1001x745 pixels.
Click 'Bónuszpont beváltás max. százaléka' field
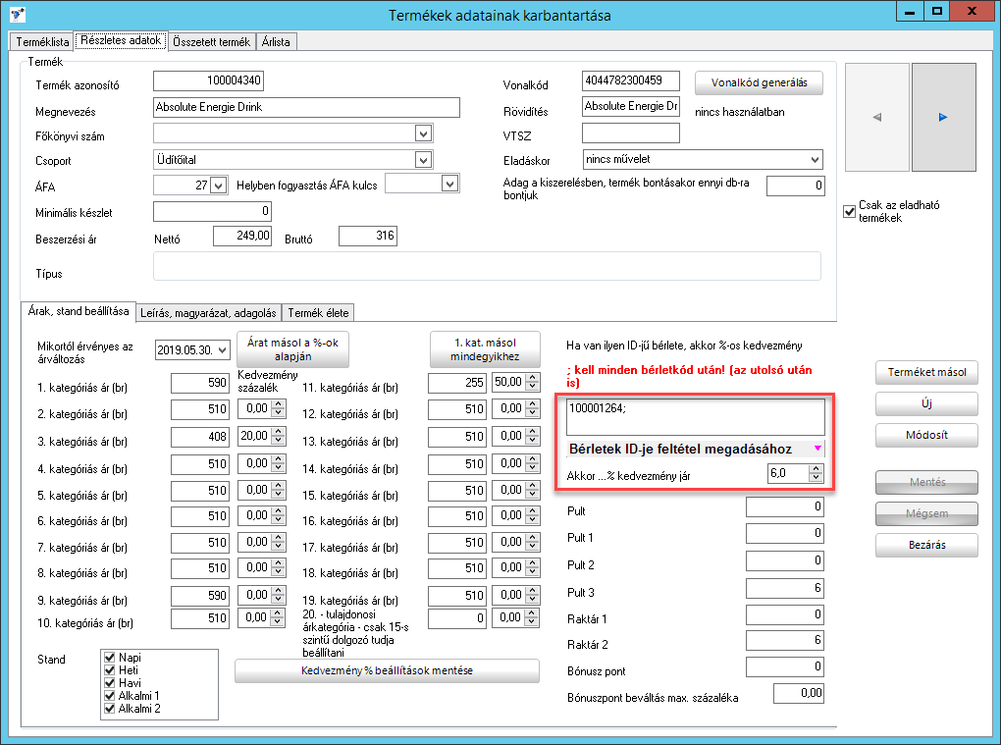[799, 693]
